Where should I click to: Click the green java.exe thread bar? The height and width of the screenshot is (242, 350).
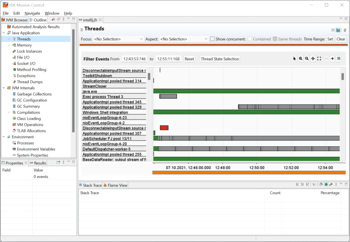coord(246,91)
